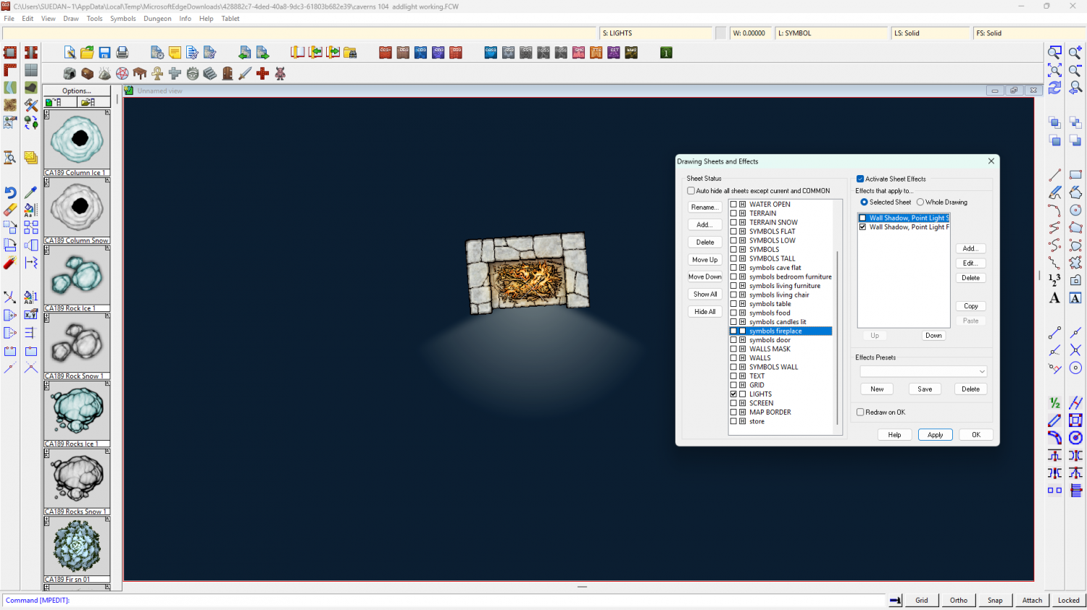Screen dimensions: 1087x610
Task: Open the Symbols menu
Action: coord(122,19)
